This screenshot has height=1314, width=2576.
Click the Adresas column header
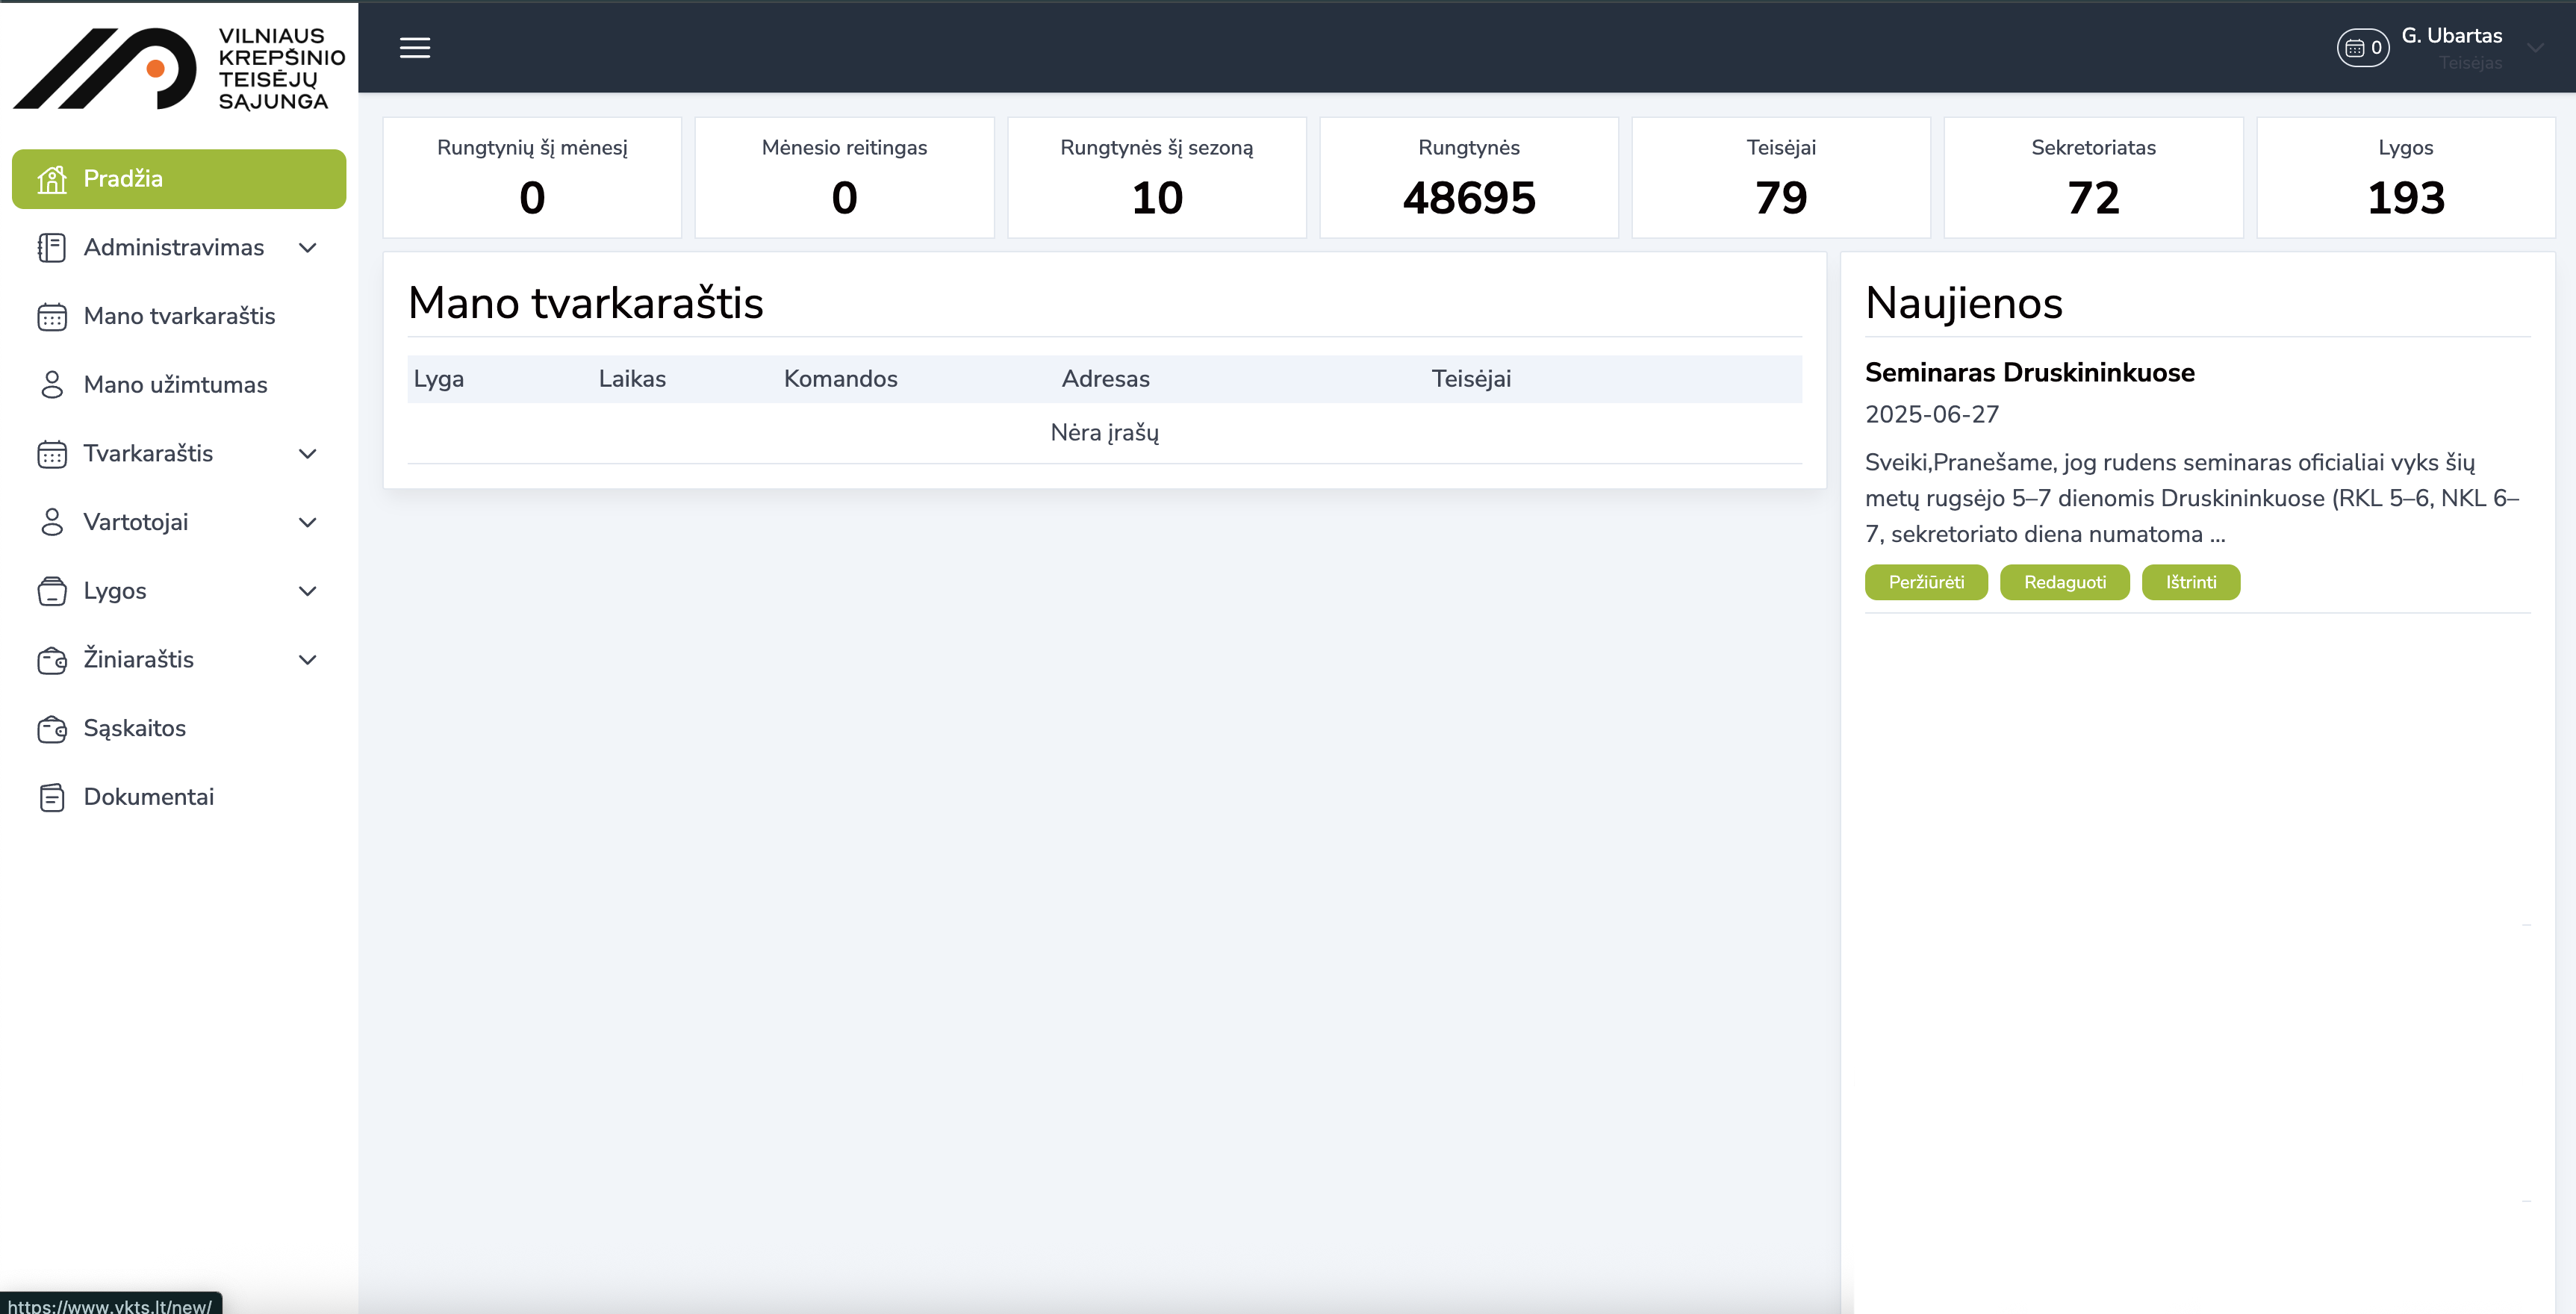point(1105,379)
